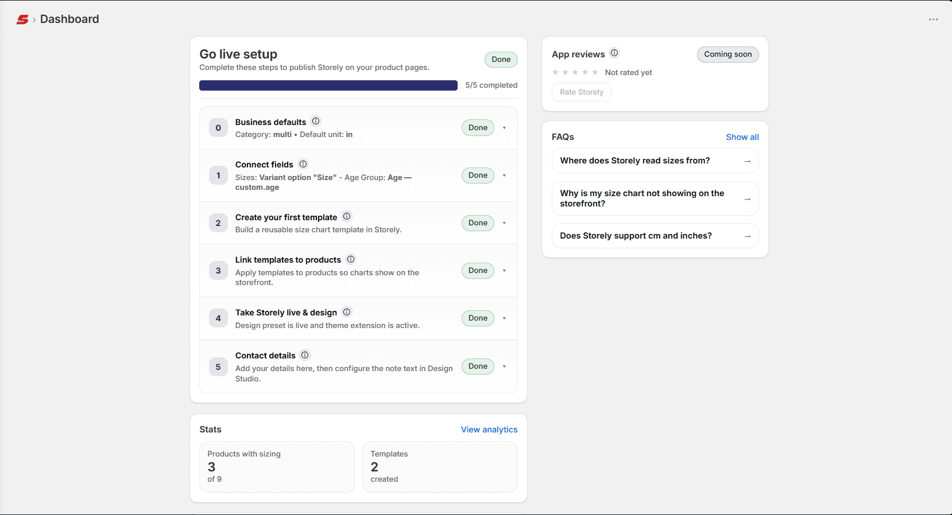952x515 pixels.
Task: Click Done badge for Take Storely live & design
Action: (478, 318)
